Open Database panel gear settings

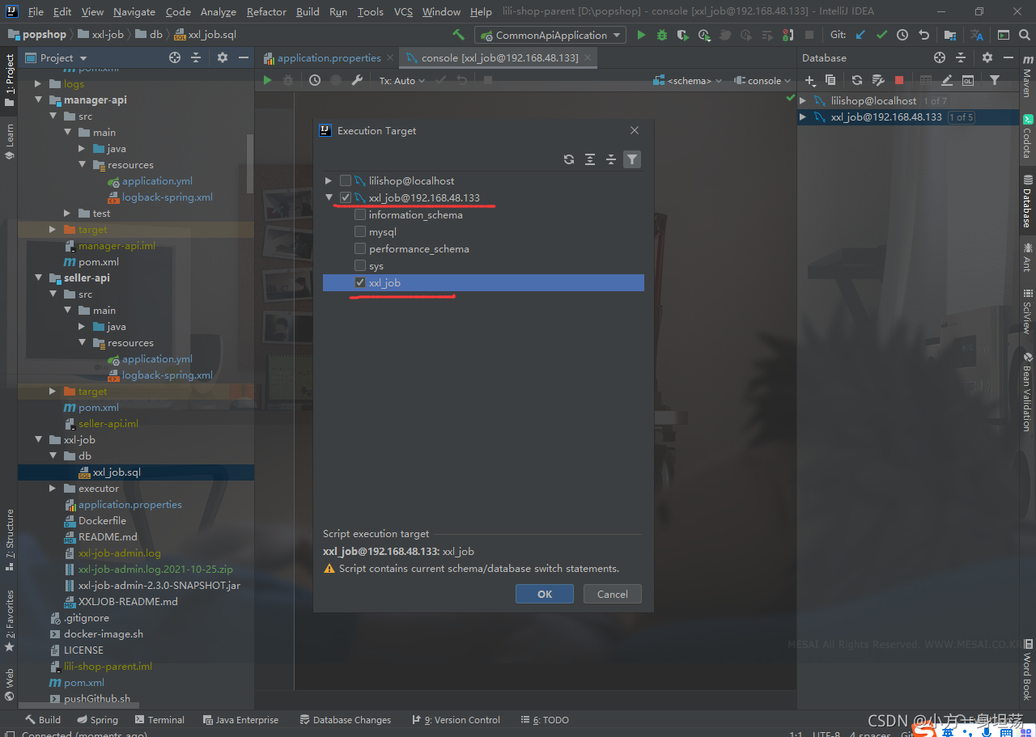[987, 57]
